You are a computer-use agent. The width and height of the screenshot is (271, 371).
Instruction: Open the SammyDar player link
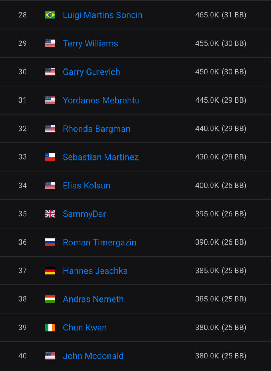pos(84,214)
